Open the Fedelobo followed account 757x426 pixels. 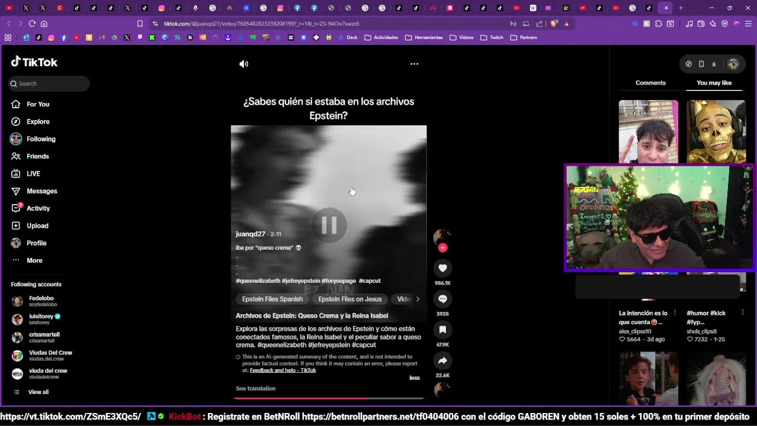[41, 301]
